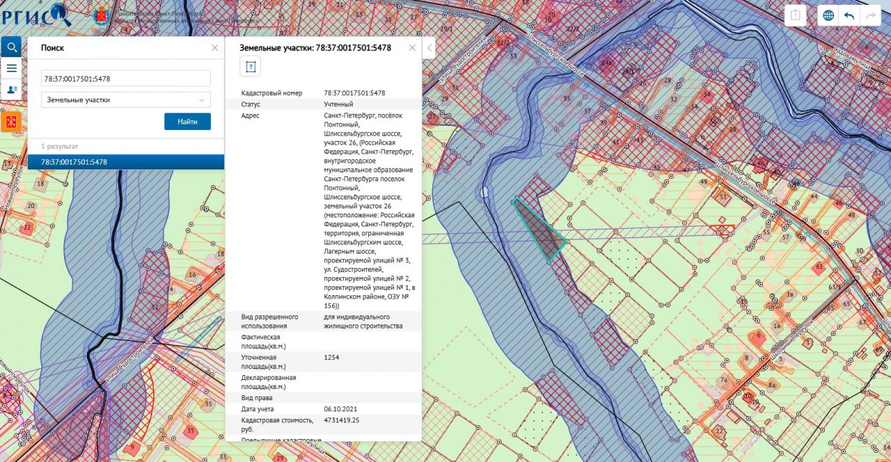Open the user account panel icon

tap(11, 90)
